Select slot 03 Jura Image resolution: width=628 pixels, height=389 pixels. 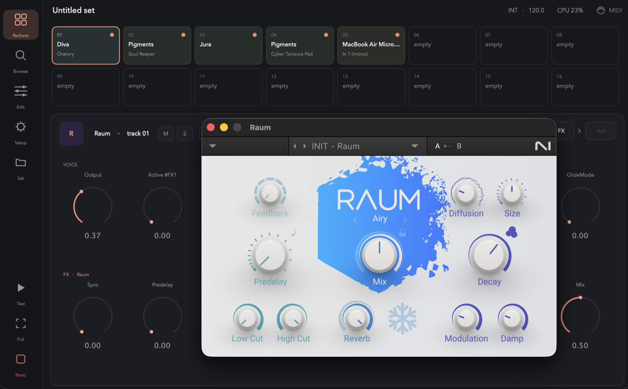[228, 46]
